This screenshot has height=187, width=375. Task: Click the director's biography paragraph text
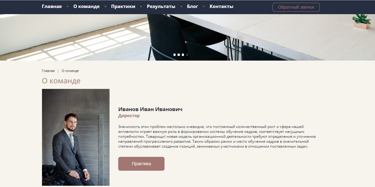click(x=217, y=137)
